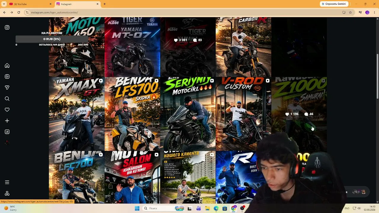The image size is (379, 213).
Task: Launch Microsoft Edge from the taskbar
Action: (x=216, y=208)
